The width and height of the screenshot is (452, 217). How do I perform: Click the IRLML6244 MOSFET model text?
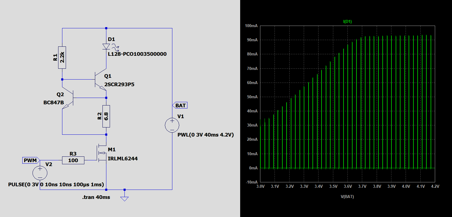coord(123,158)
